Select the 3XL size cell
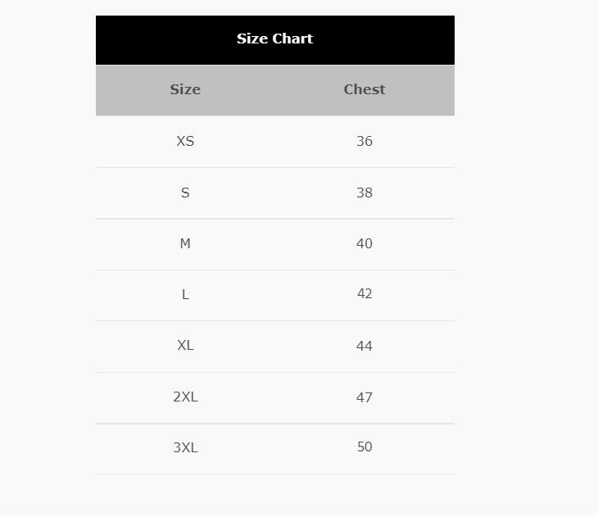This screenshot has height=517, width=598. click(185, 447)
